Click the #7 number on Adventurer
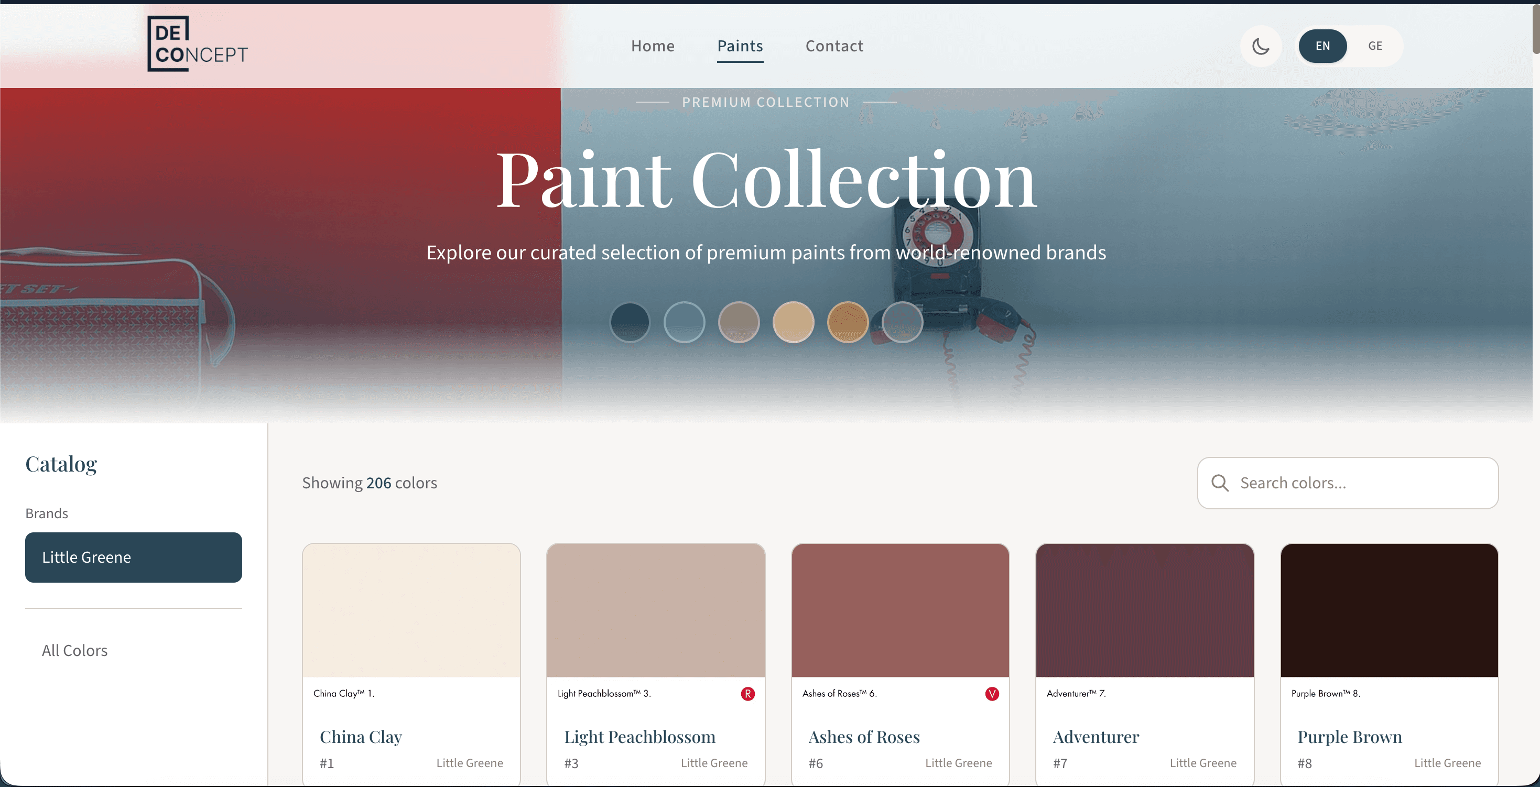Screen dimensions: 1540x787 tap(1060, 763)
